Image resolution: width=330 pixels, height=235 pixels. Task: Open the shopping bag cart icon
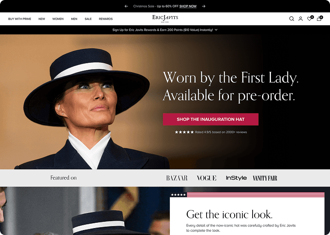tap(319, 18)
